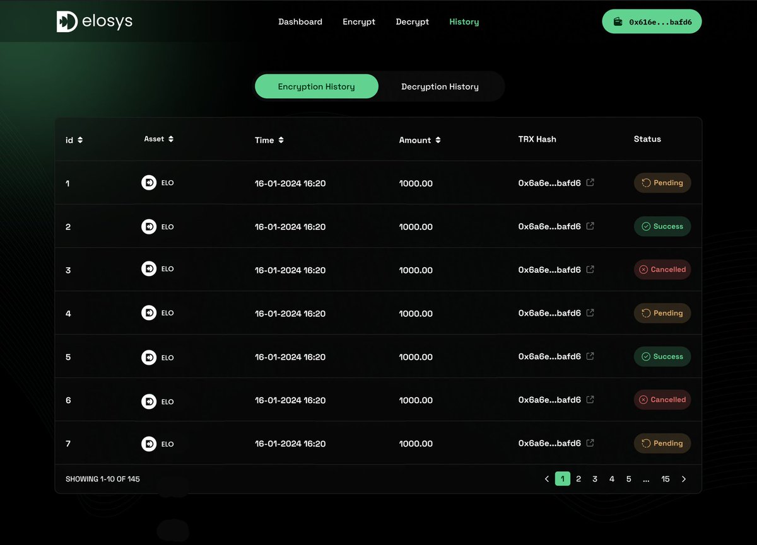Go to page 5

click(x=629, y=479)
